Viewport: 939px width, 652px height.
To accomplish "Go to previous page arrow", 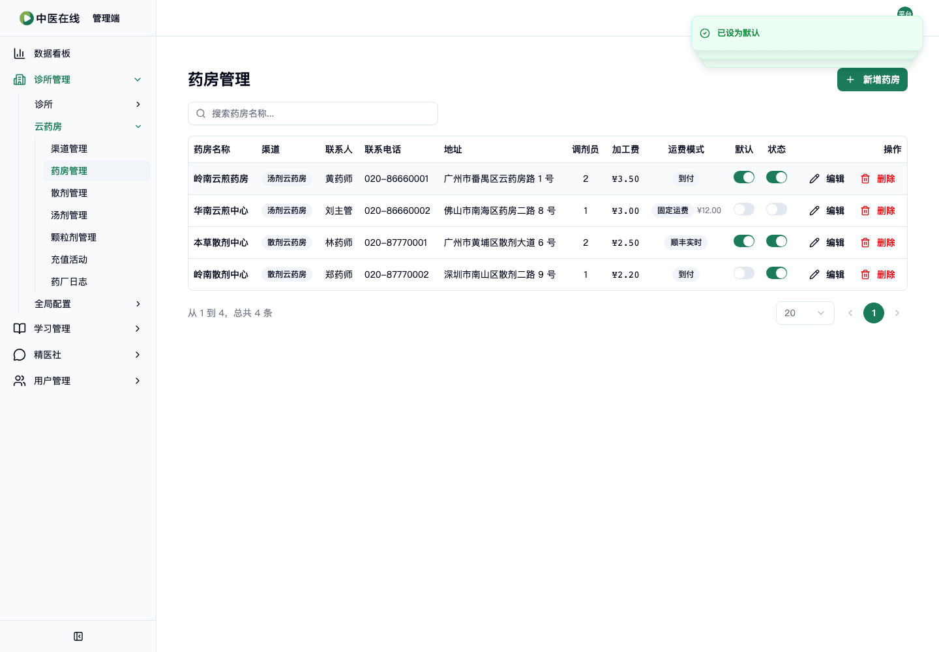I will point(850,313).
